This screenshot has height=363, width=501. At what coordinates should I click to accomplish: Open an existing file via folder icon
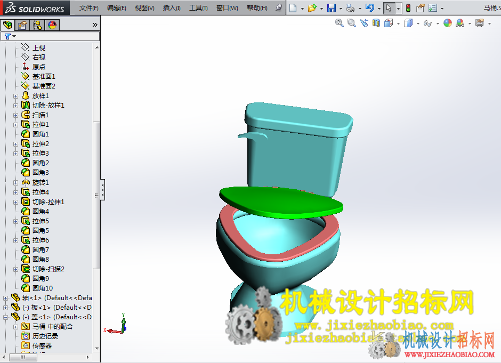point(312,8)
